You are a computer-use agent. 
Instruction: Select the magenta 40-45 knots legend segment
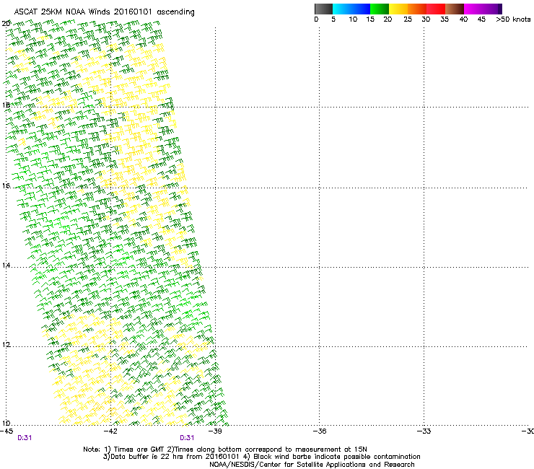[x=473, y=9]
